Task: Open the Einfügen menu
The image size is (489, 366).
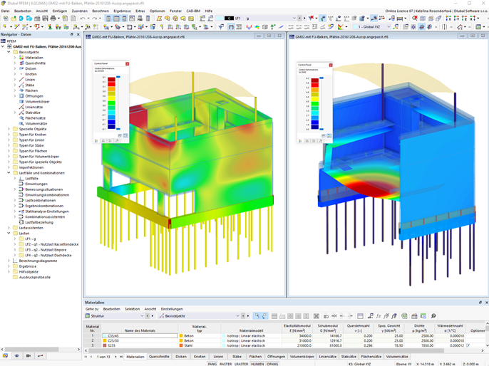Action: pos(60,11)
